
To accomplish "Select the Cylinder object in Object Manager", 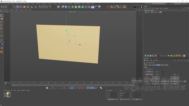I will click(x=149, y=11).
